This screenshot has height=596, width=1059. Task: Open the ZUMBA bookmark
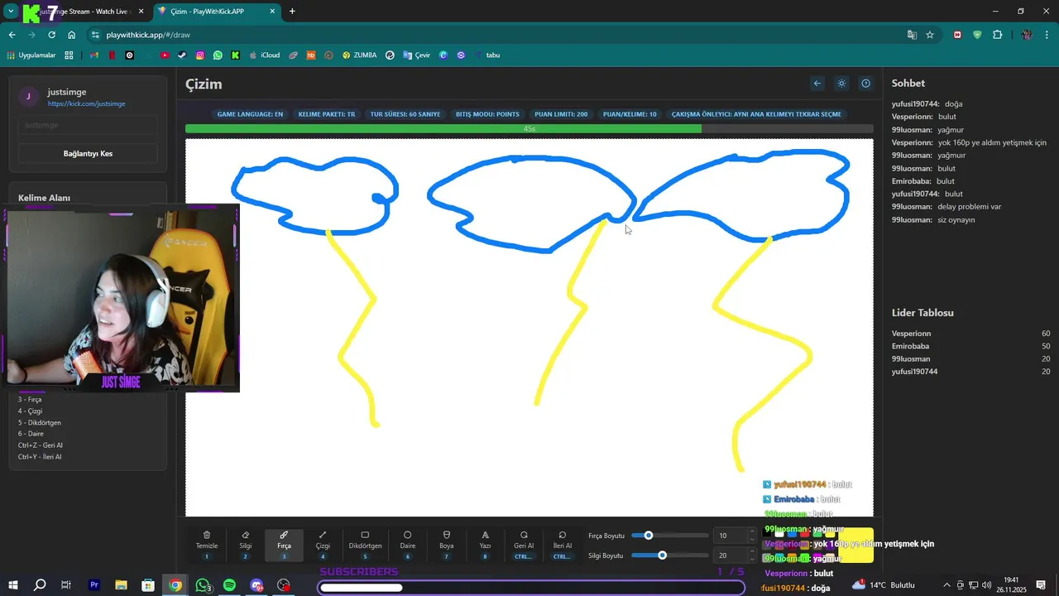point(360,55)
